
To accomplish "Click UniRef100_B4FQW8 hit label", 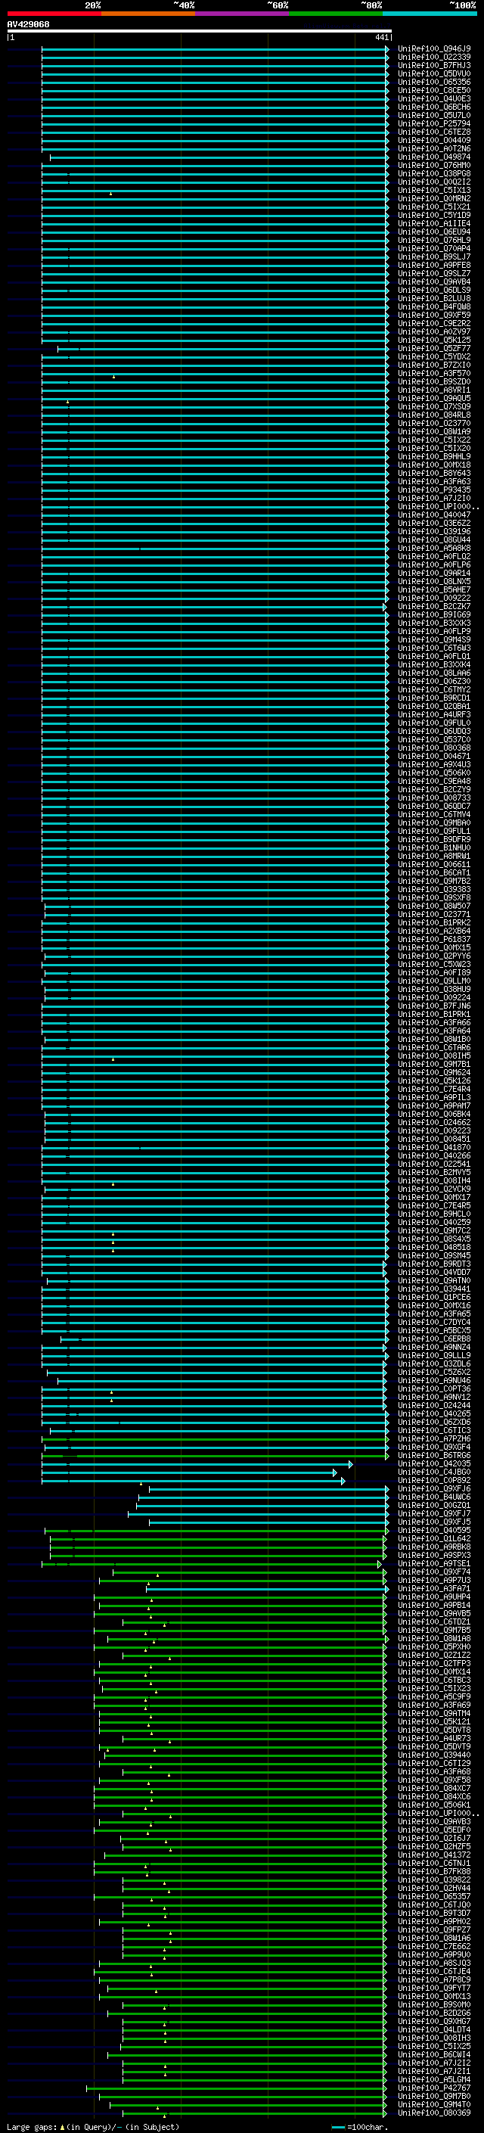I will click(x=433, y=307).
